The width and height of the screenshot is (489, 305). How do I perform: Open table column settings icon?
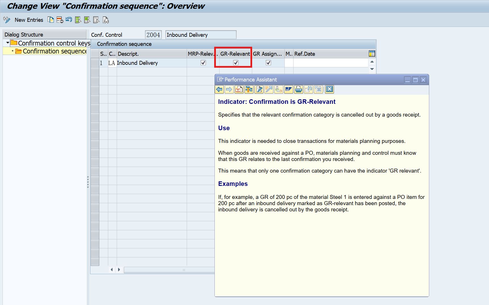point(372,53)
